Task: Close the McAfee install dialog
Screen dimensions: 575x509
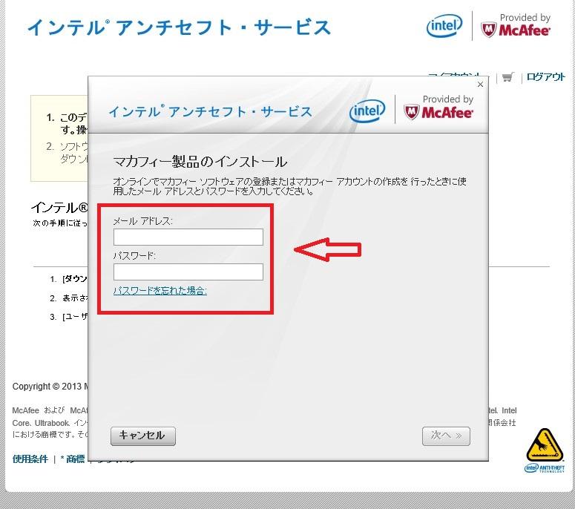Action: point(480,85)
